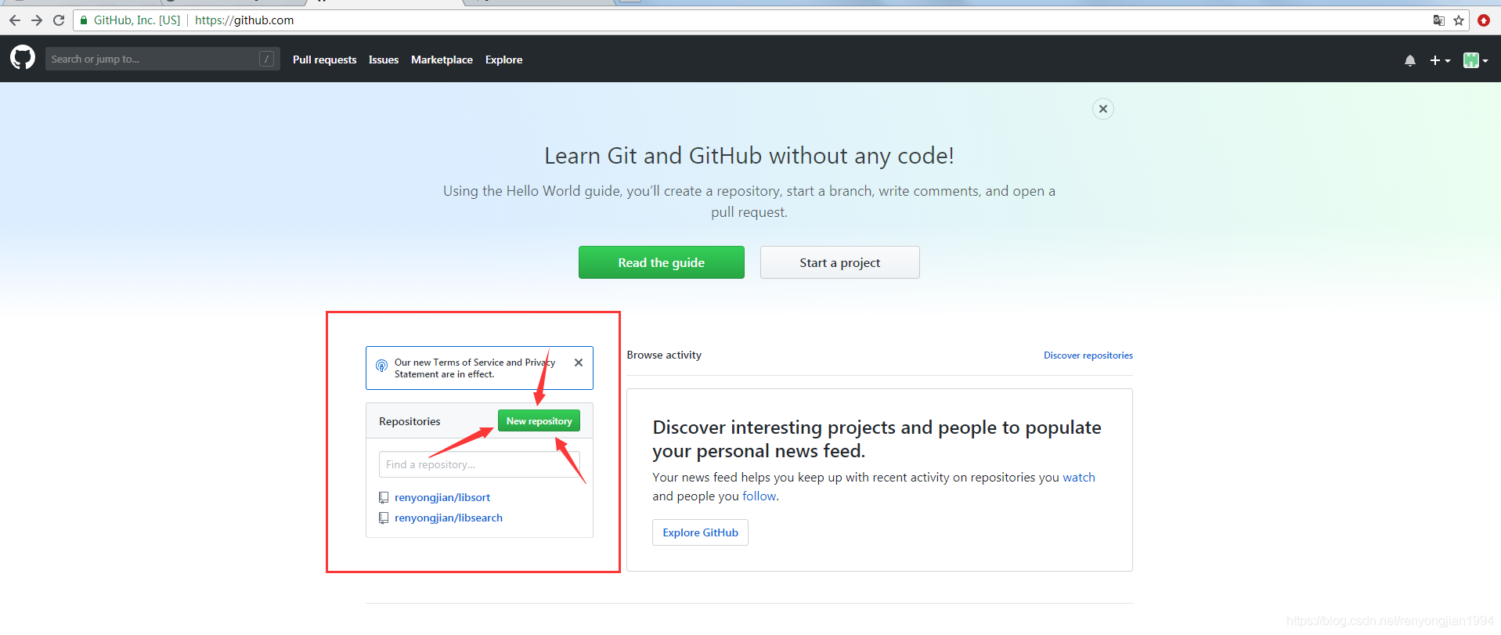
Task: Focus the Find a repository field
Action: (x=479, y=464)
